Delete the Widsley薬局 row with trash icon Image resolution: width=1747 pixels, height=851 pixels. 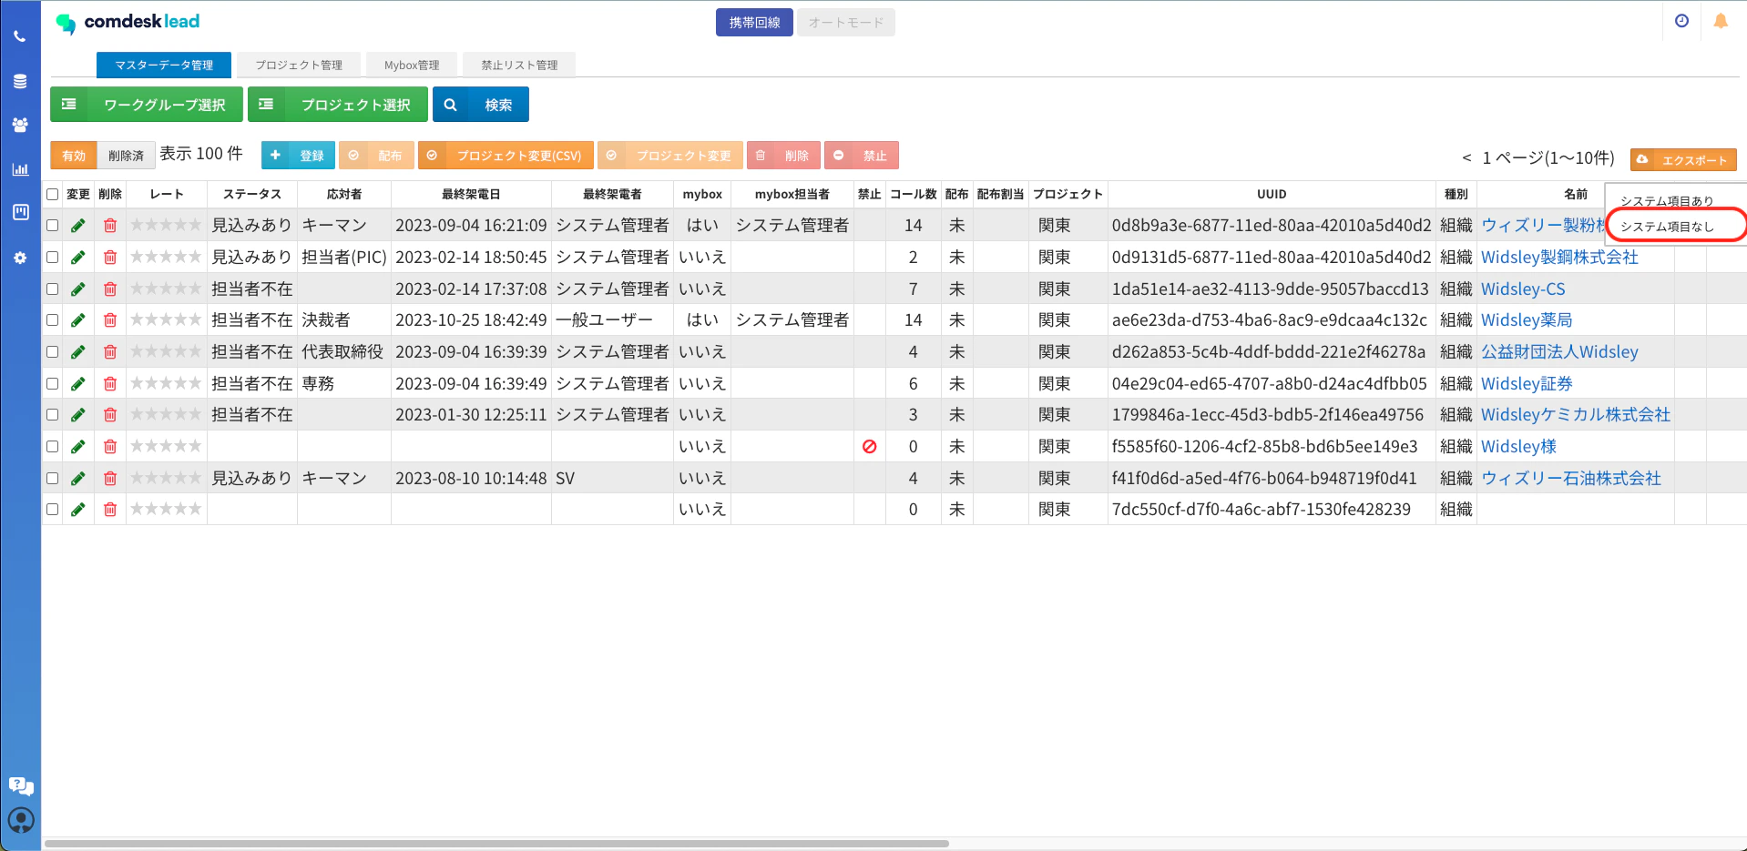110,320
